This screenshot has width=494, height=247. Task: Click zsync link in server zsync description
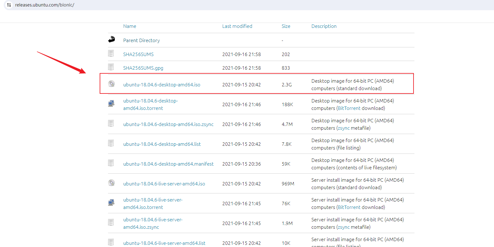pyautogui.click(x=344, y=227)
